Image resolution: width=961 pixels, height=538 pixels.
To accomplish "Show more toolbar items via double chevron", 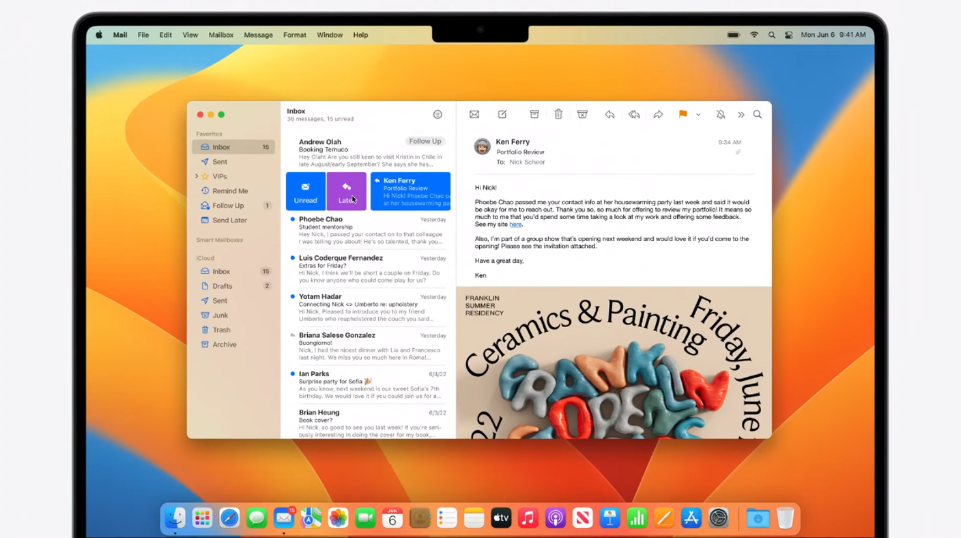I will pyautogui.click(x=741, y=115).
